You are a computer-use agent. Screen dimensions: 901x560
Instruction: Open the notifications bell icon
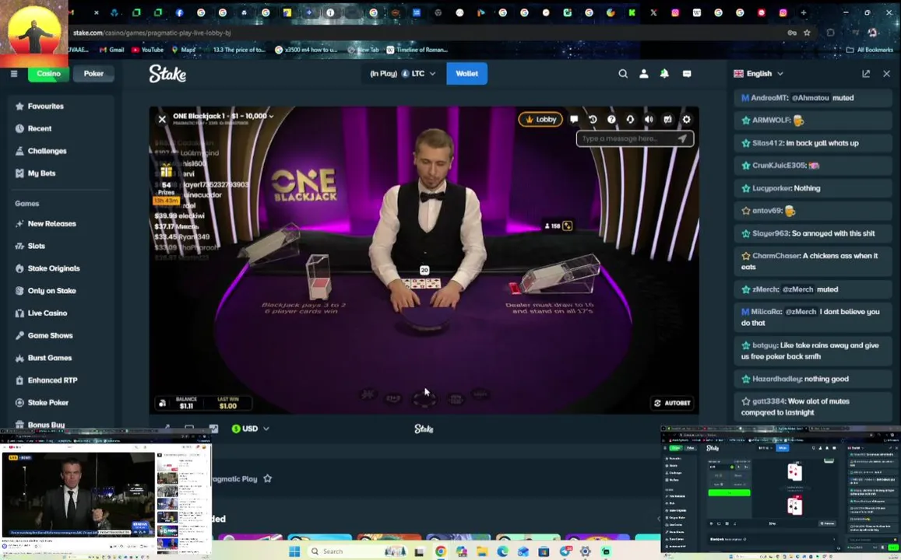(x=664, y=73)
